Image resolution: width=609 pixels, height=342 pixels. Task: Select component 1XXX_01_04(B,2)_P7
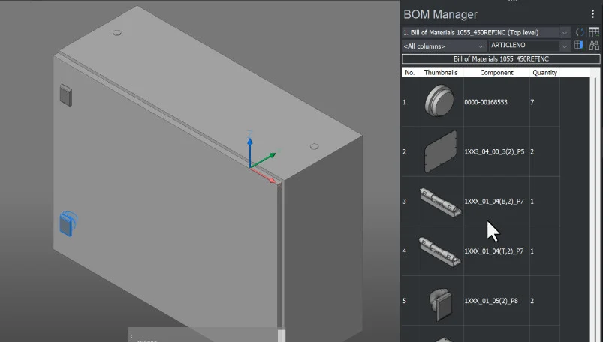tap(494, 201)
